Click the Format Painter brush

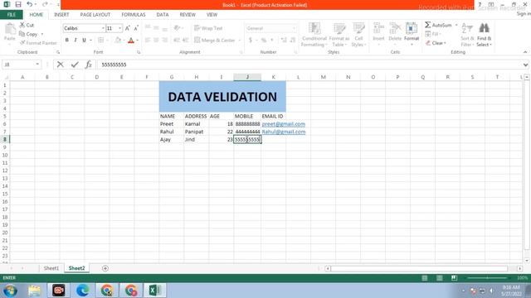tap(22, 43)
